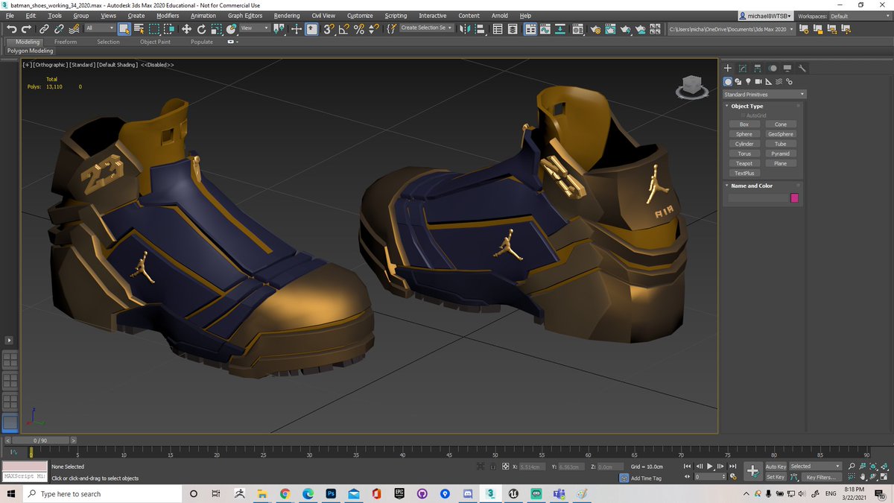
Task: Click the Box primitive button
Action: (x=744, y=124)
